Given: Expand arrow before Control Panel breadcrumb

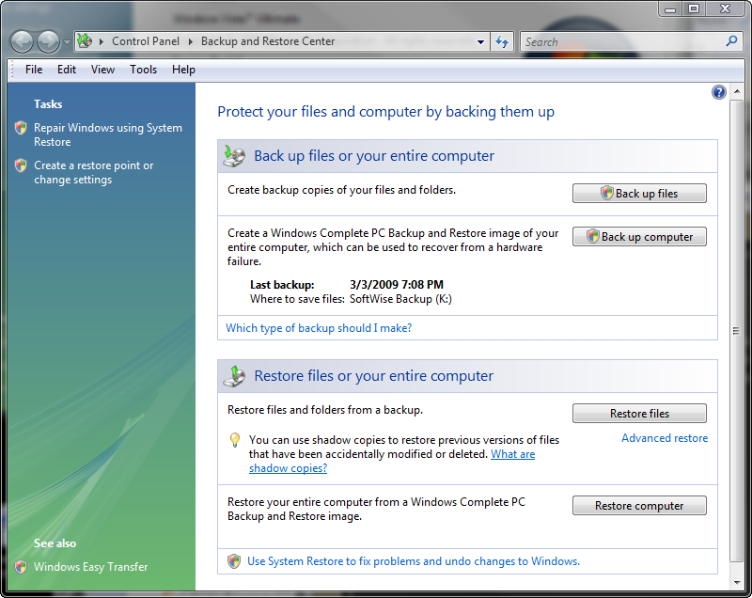Looking at the screenshot, I should [x=102, y=41].
